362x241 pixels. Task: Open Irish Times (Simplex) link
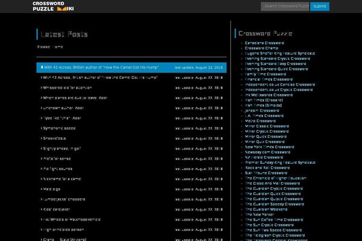(263, 105)
